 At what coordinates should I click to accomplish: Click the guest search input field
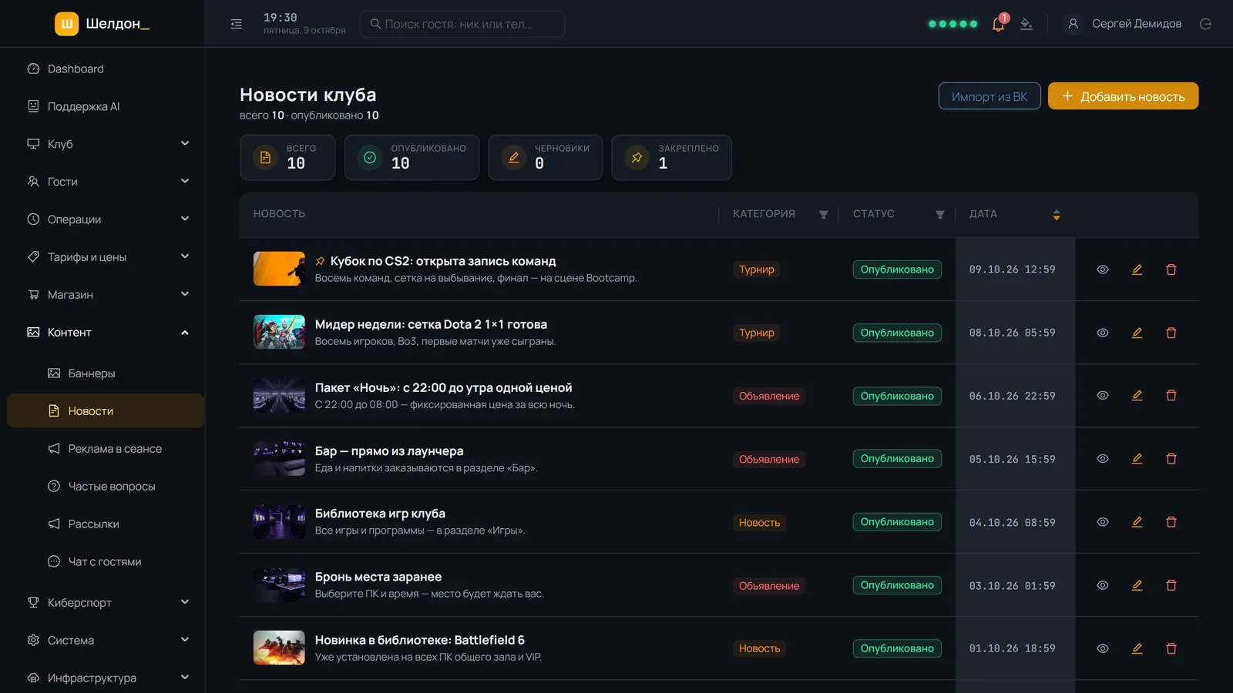(x=462, y=24)
